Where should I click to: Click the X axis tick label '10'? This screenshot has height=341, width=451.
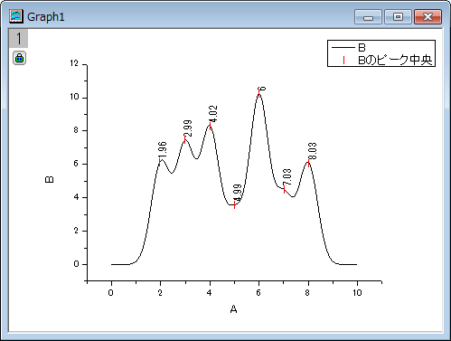[x=357, y=292]
